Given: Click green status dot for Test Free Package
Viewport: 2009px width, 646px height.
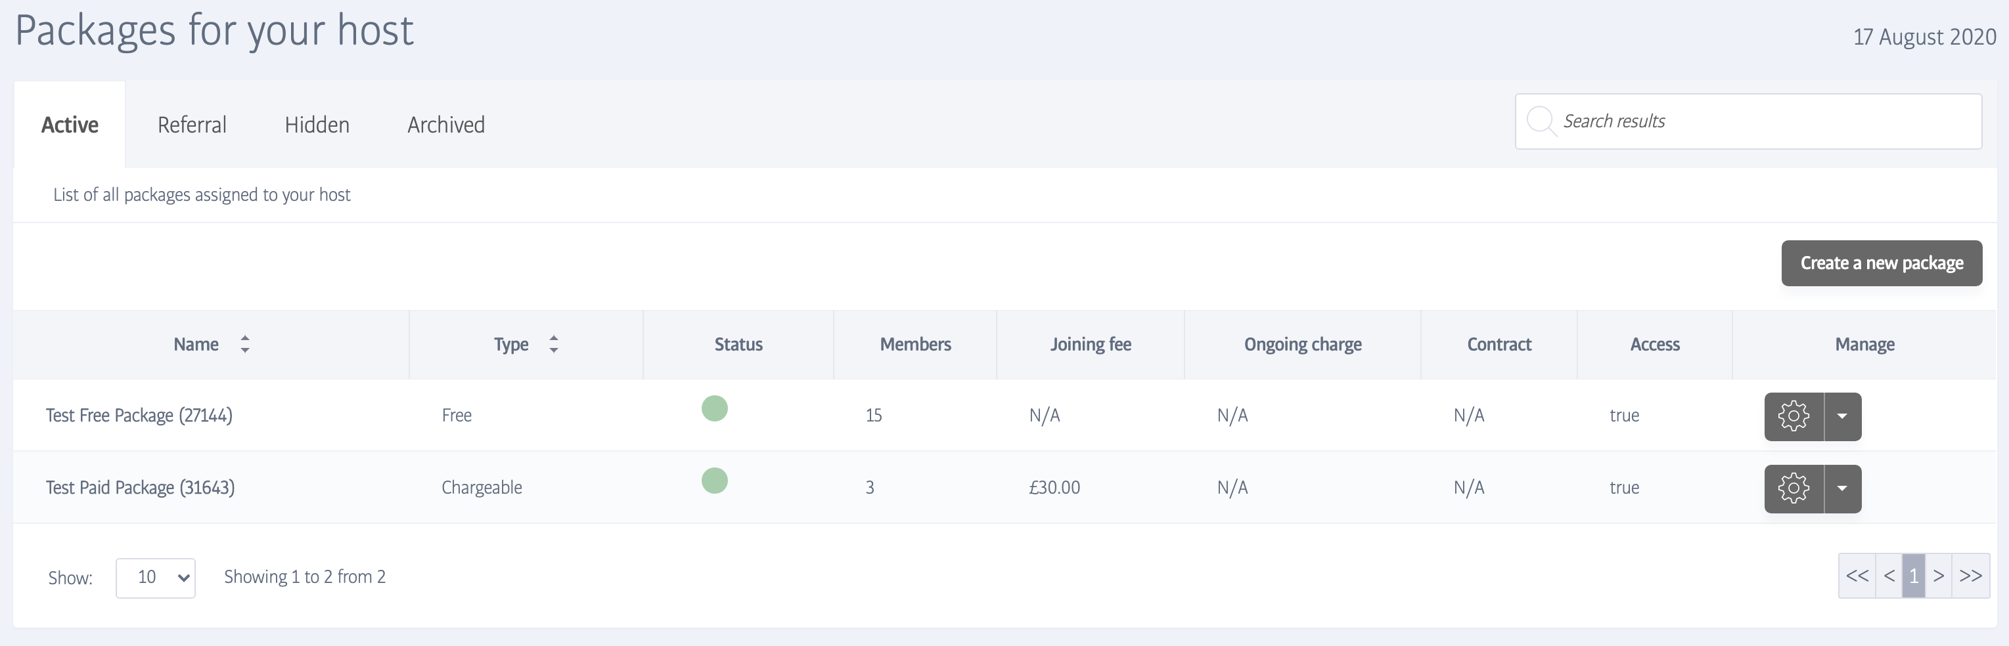Looking at the screenshot, I should pyautogui.click(x=714, y=408).
